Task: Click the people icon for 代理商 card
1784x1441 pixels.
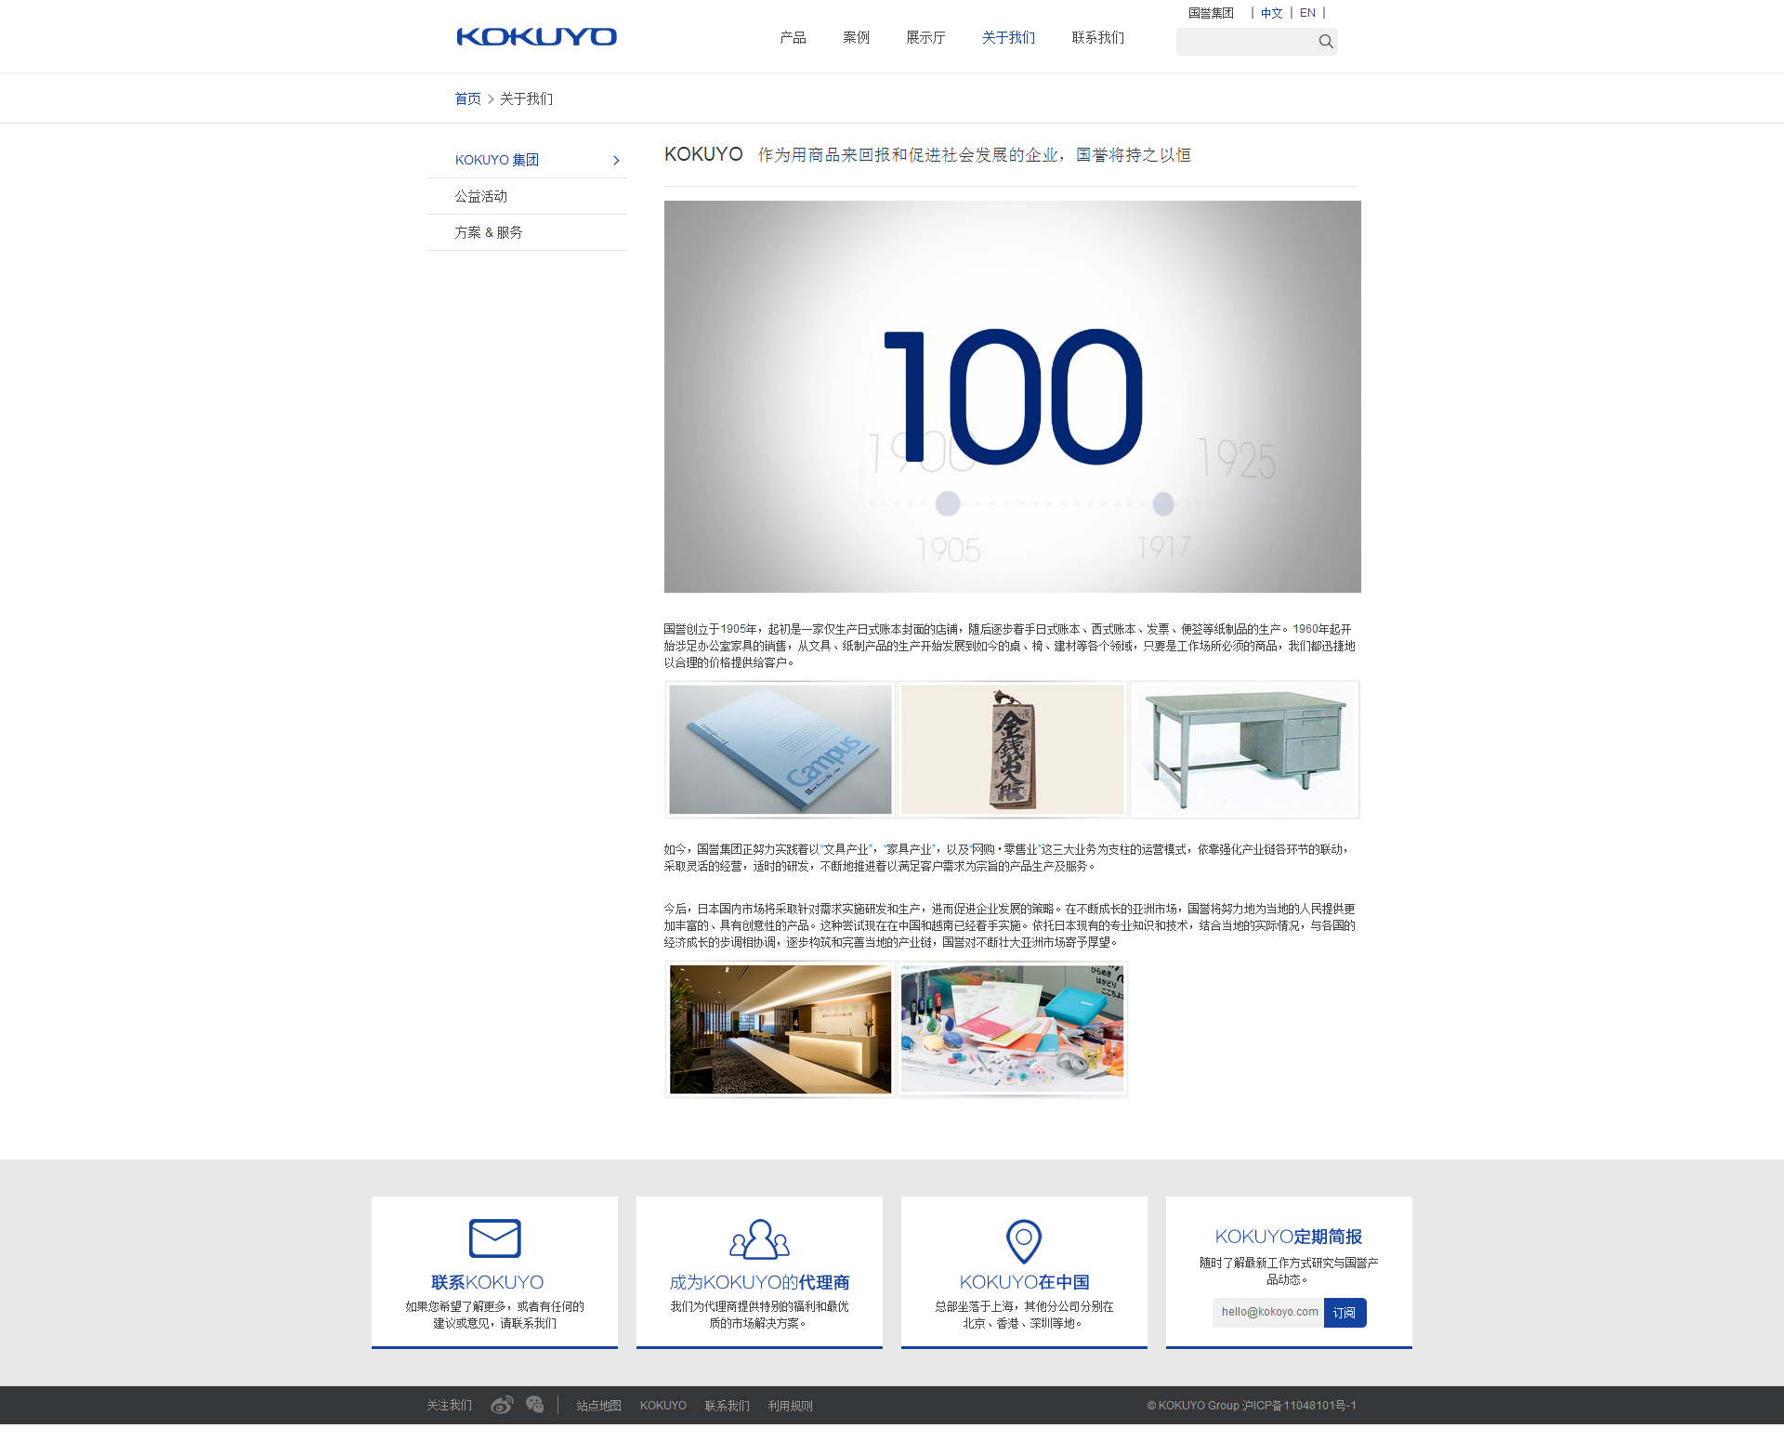Action: [759, 1238]
